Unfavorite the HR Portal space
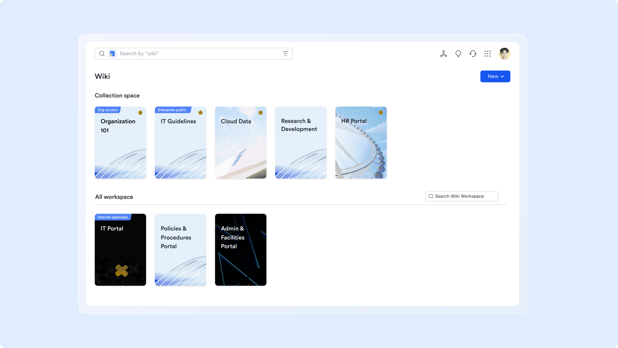618x348 pixels. click(x=381, y=112)
